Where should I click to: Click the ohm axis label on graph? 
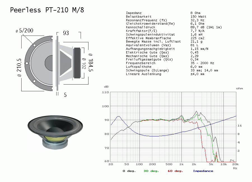pos(239,88)
